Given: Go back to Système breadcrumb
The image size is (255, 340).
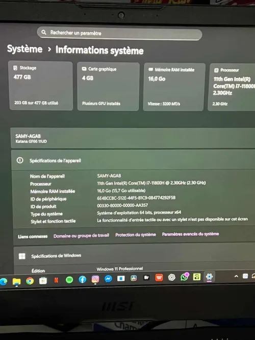Looking at the screenshot, I should (x=24, y=49).
